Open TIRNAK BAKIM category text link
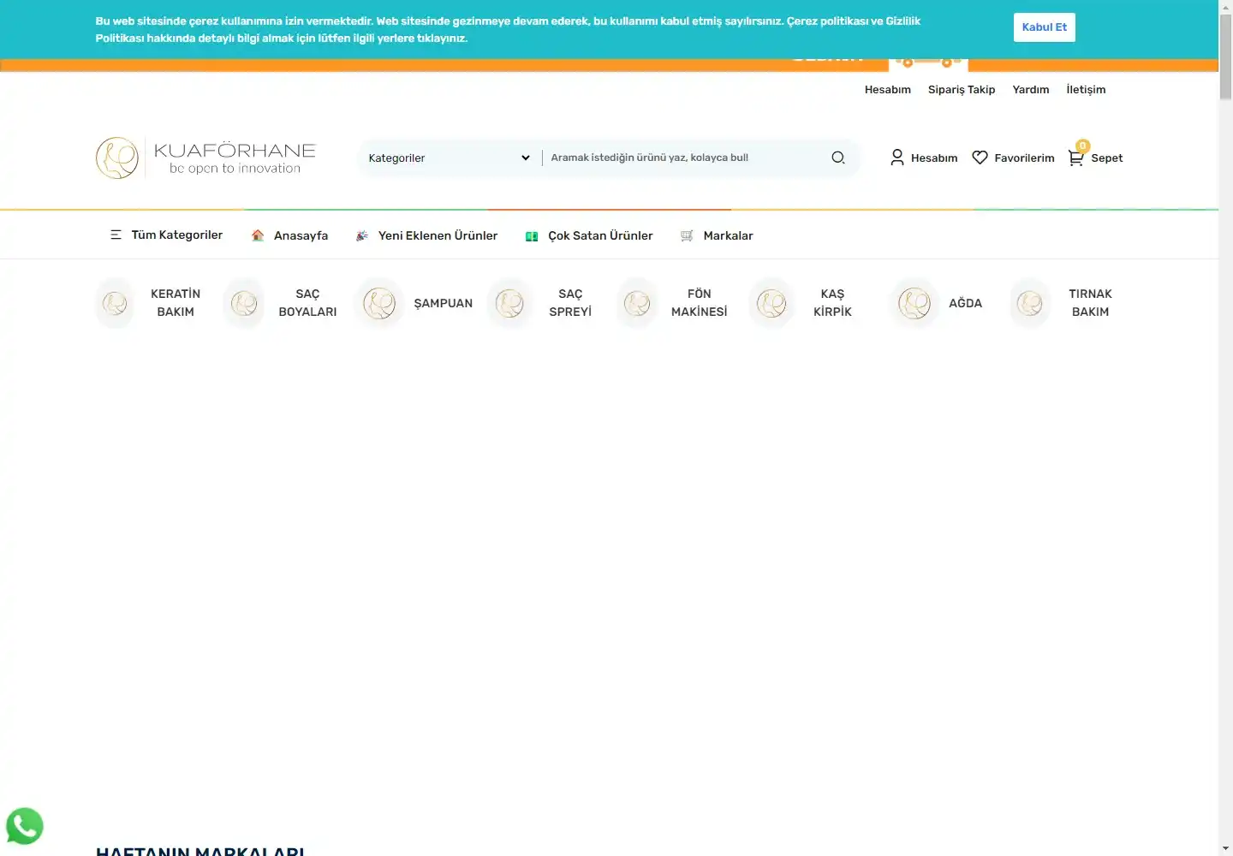The width and height of the screenshot is (1233, 856). pos(1090,303)
